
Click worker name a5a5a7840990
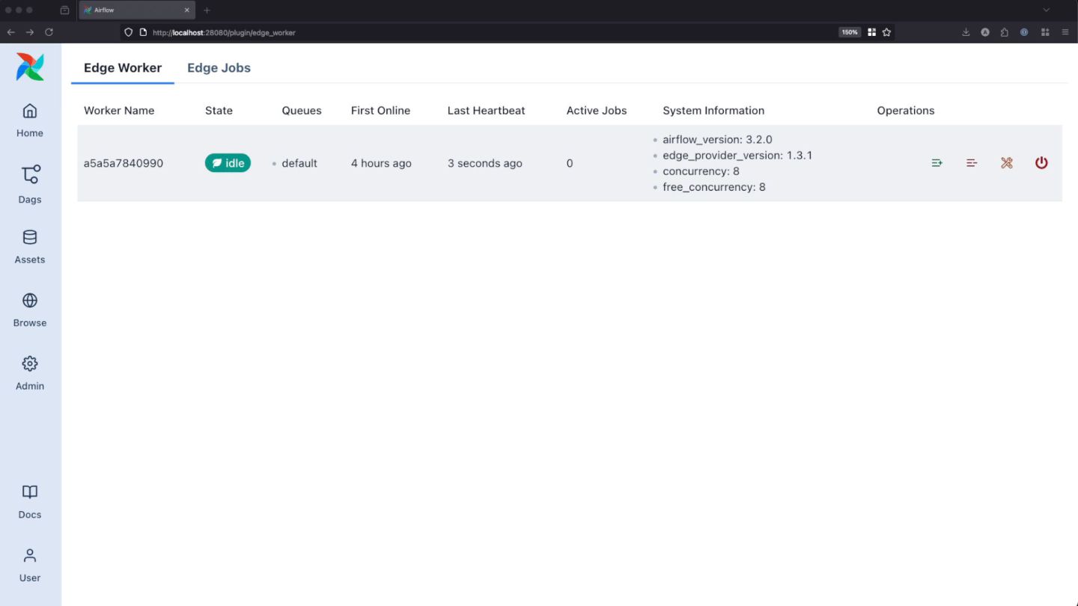click(124, 163)
